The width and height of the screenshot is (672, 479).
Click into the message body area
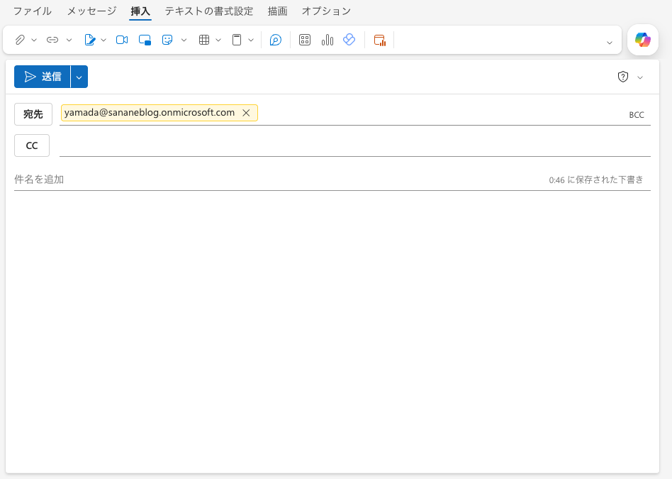(x=332, y=331)
